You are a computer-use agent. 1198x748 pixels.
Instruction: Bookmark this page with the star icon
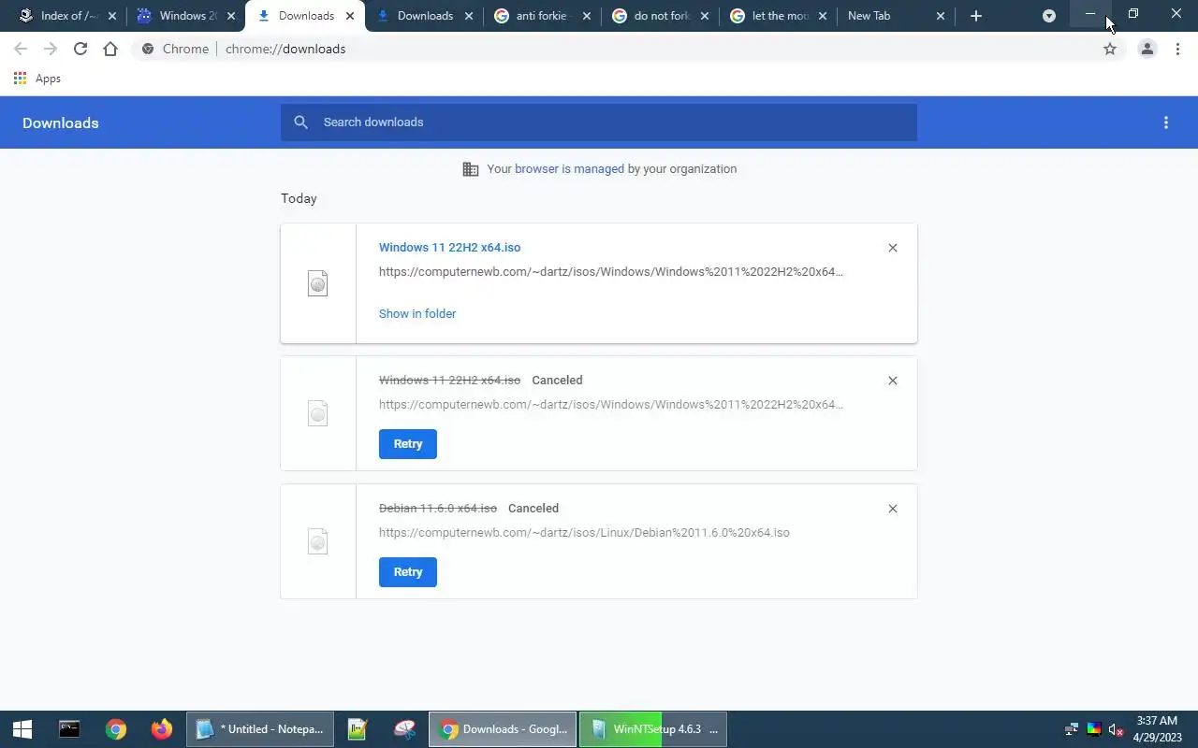point(1110,49)
